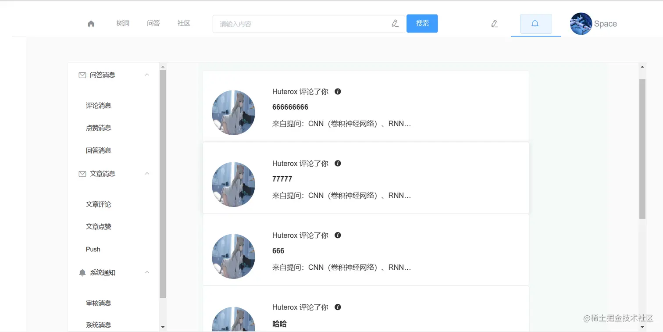Click the info icon on the 666666666 comment

pyautogui.click(x=338, y=91)
